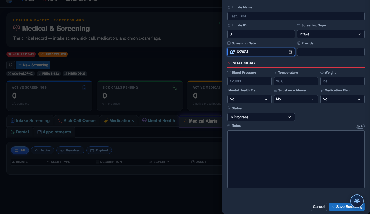The height and width of the screenshot is (214, 370).
Task: Click the ALERT TYPE column header
Action: pos(58,162)
